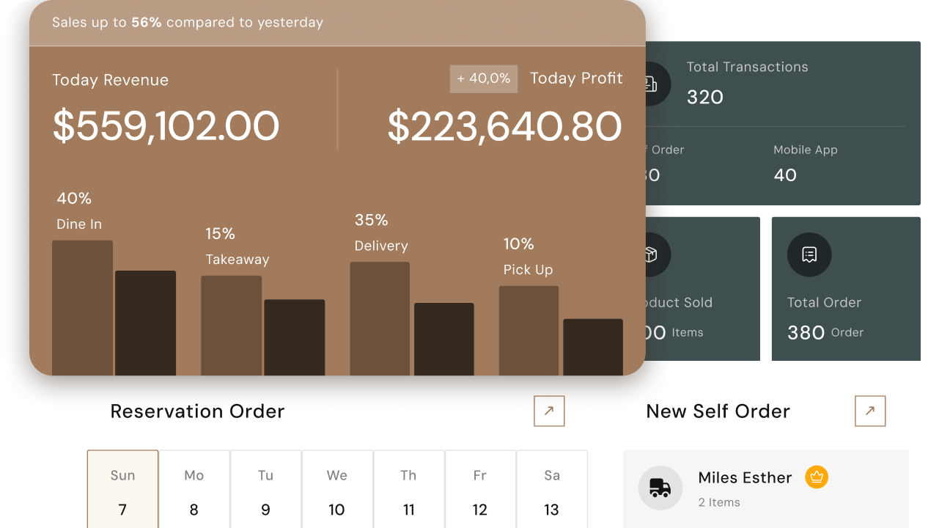Click the Total Order receipt icon
The height and width of the screenshot is (528, 950).
(x=809, y=254)
